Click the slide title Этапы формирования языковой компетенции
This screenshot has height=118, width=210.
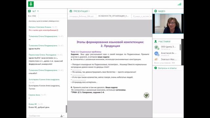(110, 44)
